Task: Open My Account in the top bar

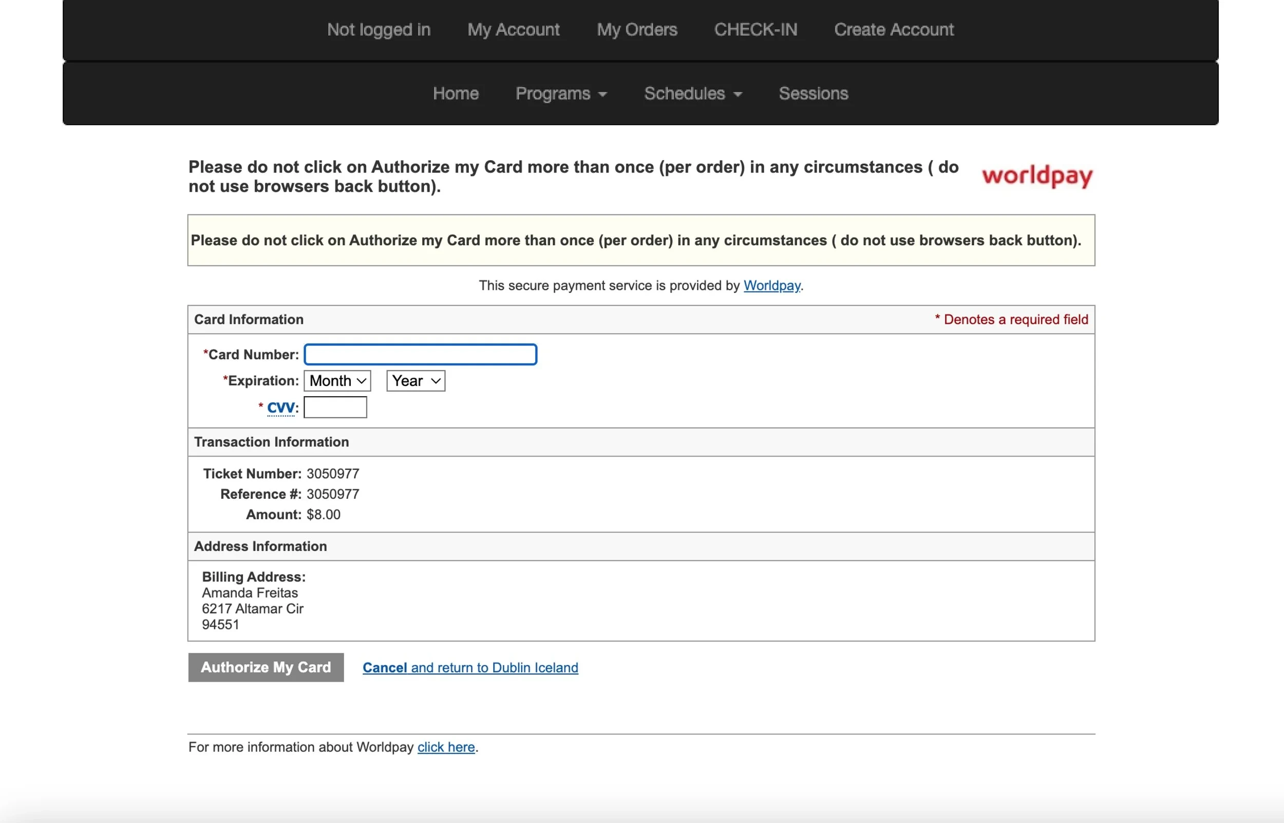Action: (x=513, y=29)
